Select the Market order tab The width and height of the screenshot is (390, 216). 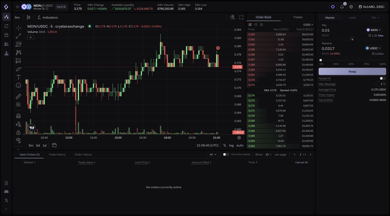click(x=330, y=18)
